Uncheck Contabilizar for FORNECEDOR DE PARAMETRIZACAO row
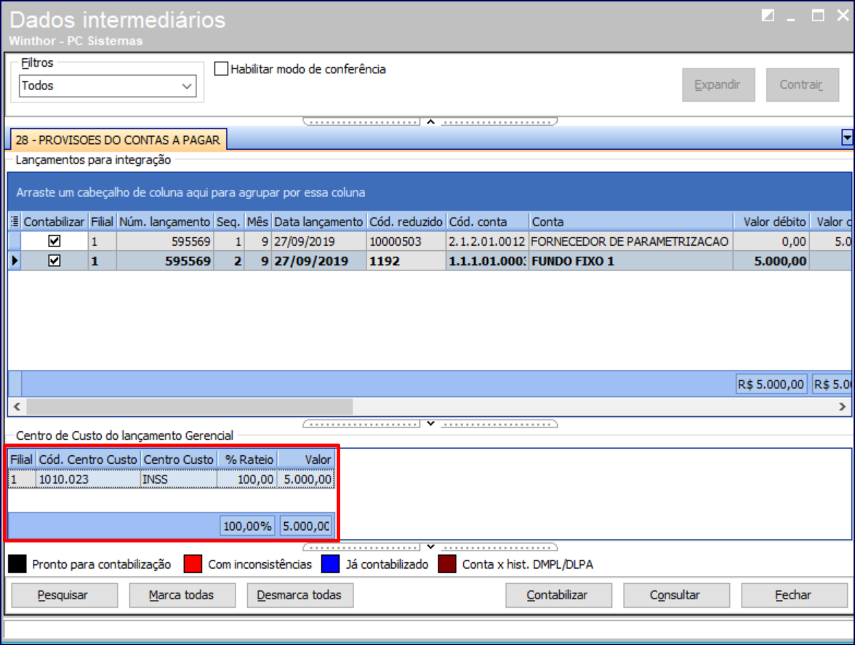 54,241
